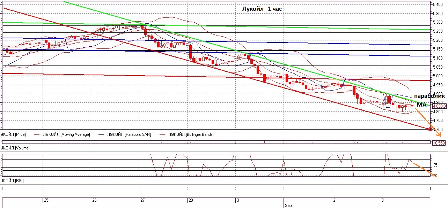Click the ЛУКОЙЛ [Bollinger Bands] legend label

coord(191,134)
